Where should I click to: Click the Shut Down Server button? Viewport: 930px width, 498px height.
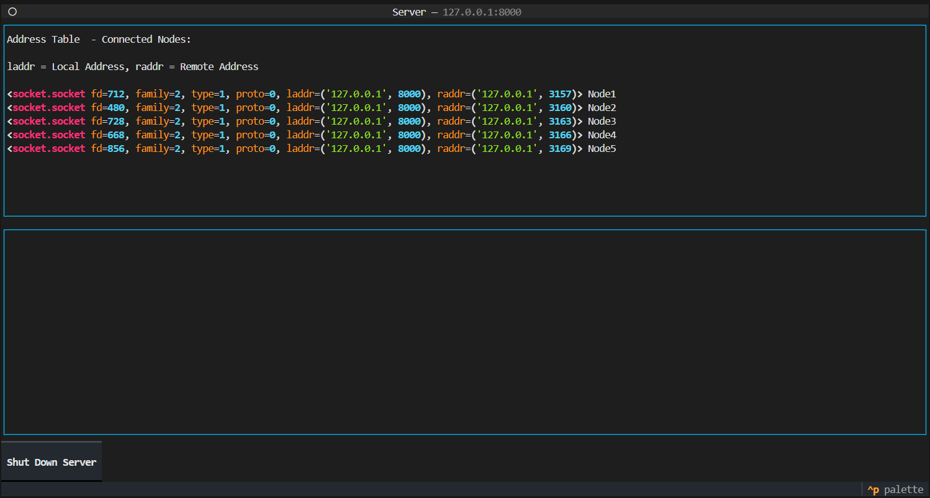click(x=51, y=461)
